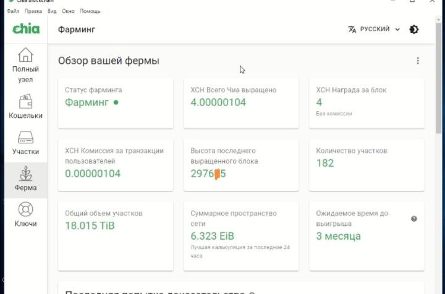
Task: Open the Кошельки wallet section
Action: click(x=25, y=106)
